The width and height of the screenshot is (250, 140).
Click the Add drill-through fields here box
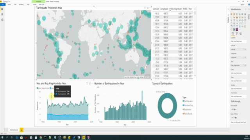[x=238, y=122]
